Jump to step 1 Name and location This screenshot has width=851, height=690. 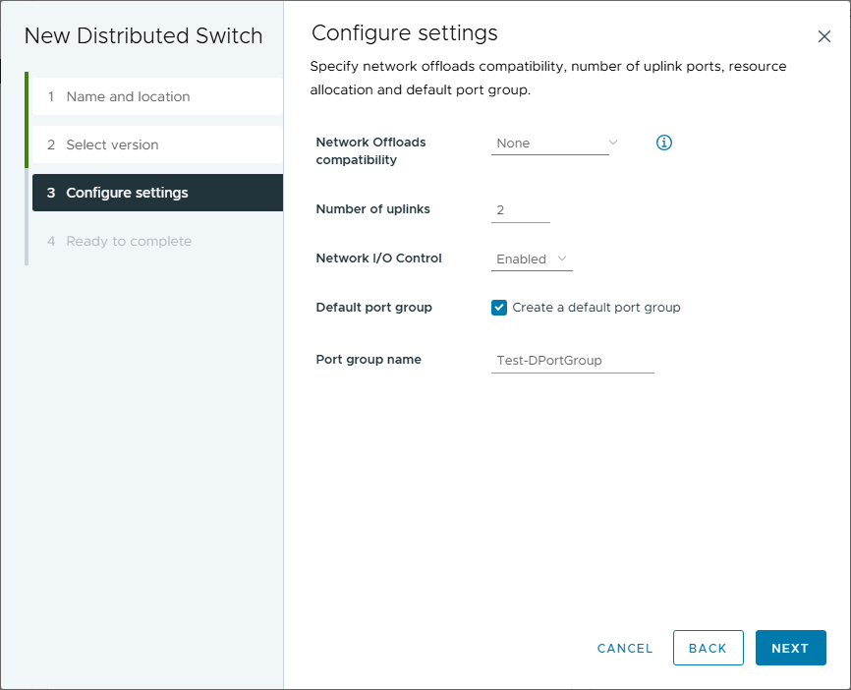pos(128,96)
